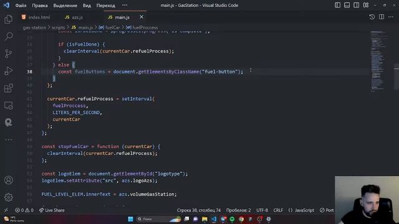Place cursor on fuelButtons variable

tap(90, 72)
